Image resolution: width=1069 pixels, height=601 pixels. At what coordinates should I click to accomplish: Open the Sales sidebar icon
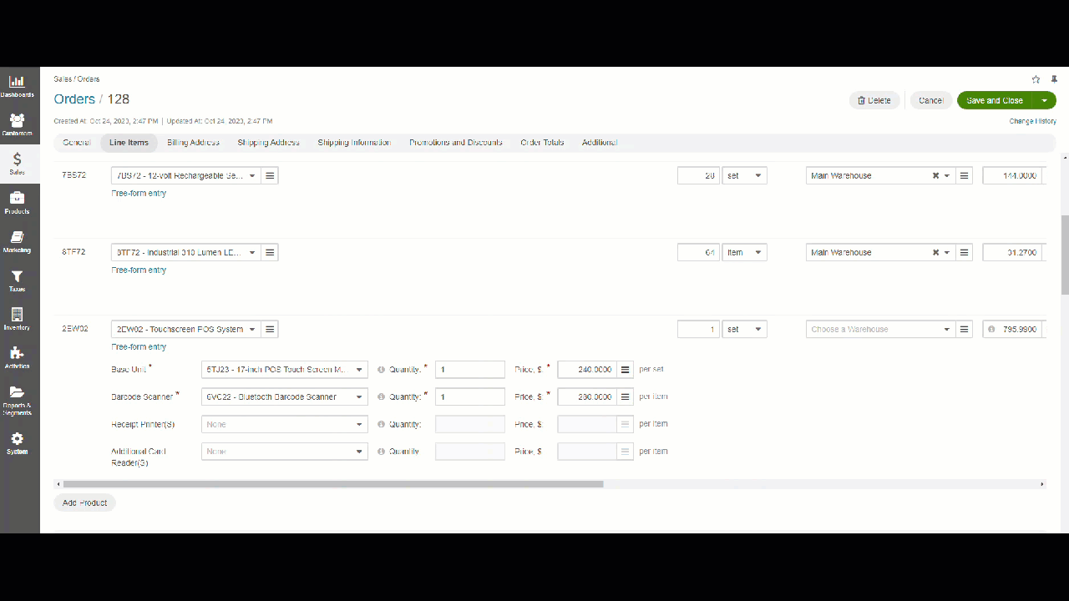(x=17, y=164)
